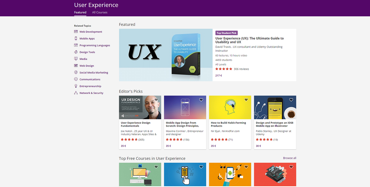This screenshot has width=370, height=187.
Task: Open the Communications topic icon
Action: 76,79
